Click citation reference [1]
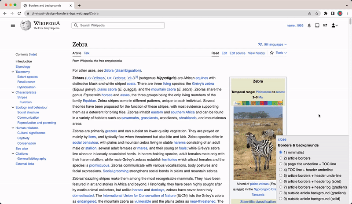352x204 pixels. point(136,77)
